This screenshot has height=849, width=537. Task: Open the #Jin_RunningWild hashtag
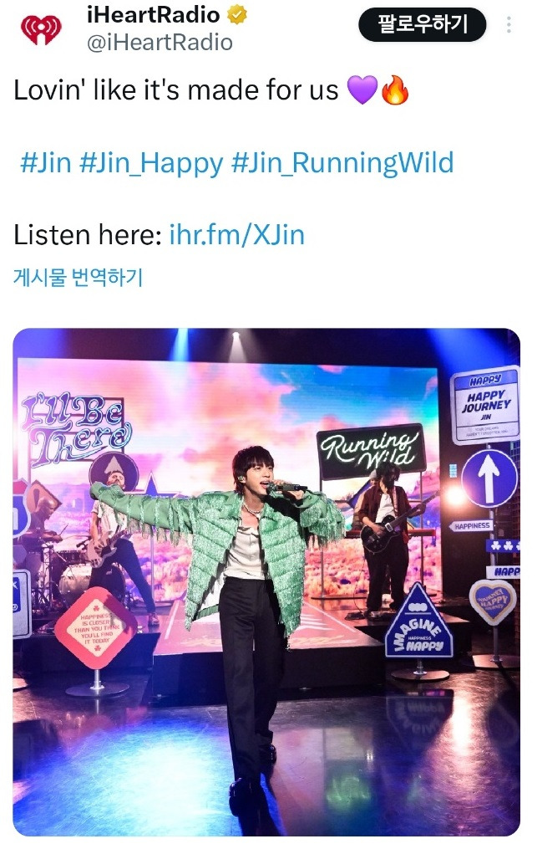(x=342, y=163)
